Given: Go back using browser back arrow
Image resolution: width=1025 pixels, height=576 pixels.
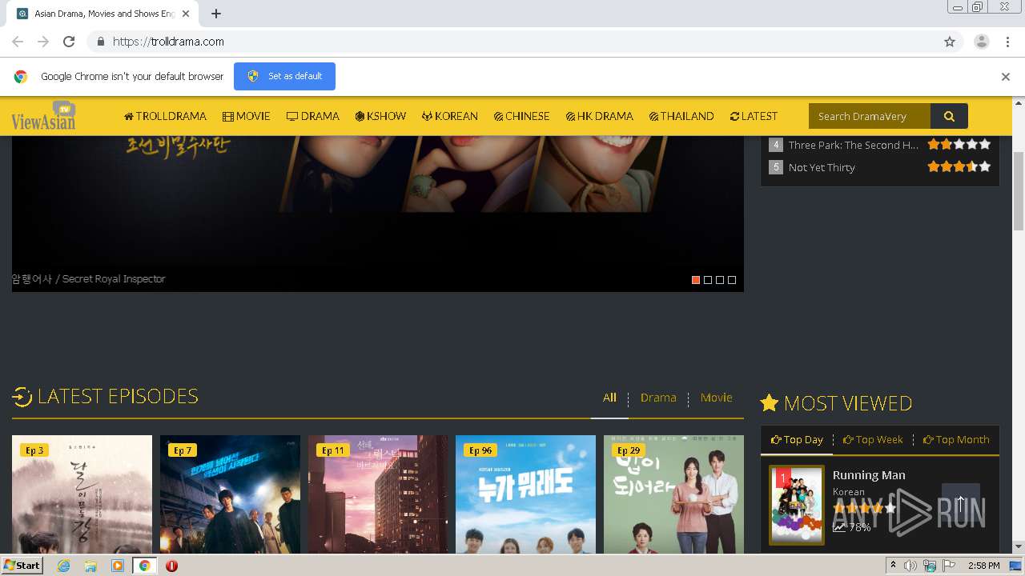Looking at the screenshot, I should (18, 42).
